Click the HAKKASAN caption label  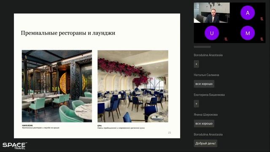point(27,125)
